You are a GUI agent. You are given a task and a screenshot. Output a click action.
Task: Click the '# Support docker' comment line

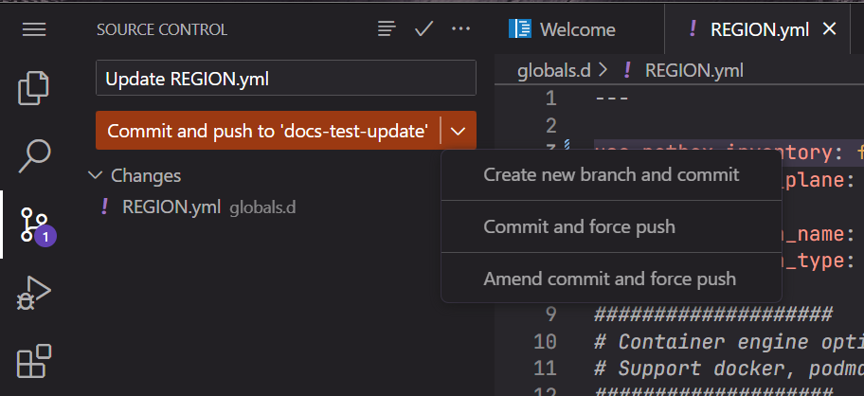(729, 369)
